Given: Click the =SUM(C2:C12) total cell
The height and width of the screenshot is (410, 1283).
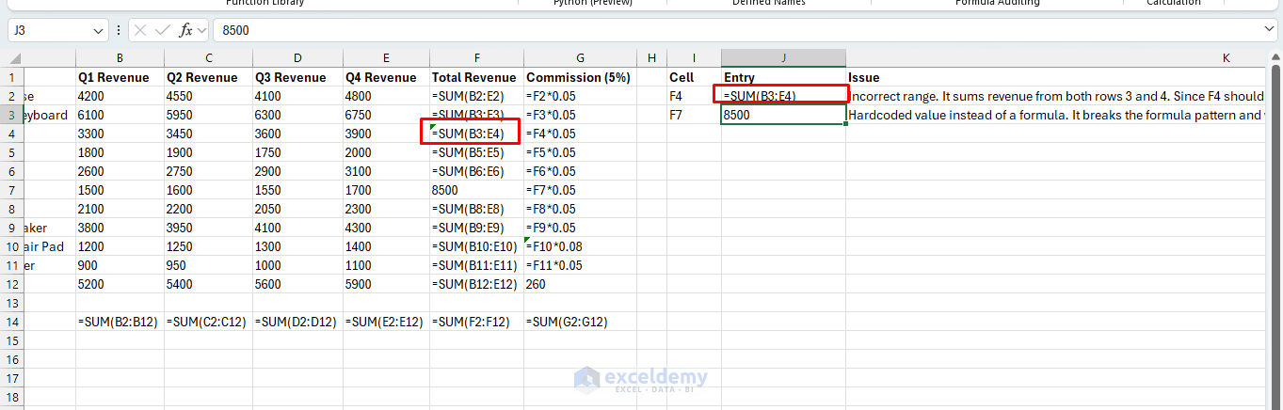Looking at the screenshot, I should click(208, 322).
